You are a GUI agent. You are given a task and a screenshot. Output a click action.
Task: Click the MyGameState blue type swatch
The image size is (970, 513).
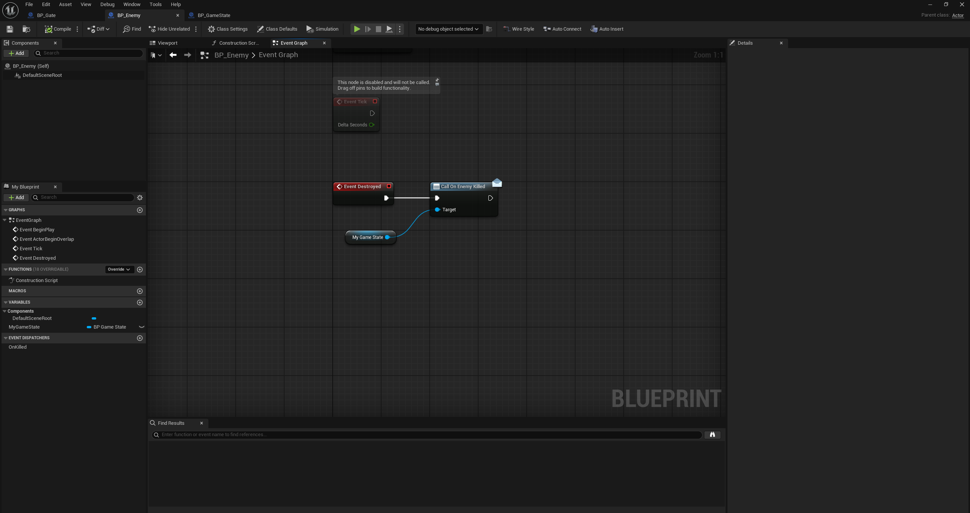coord(89,327)
